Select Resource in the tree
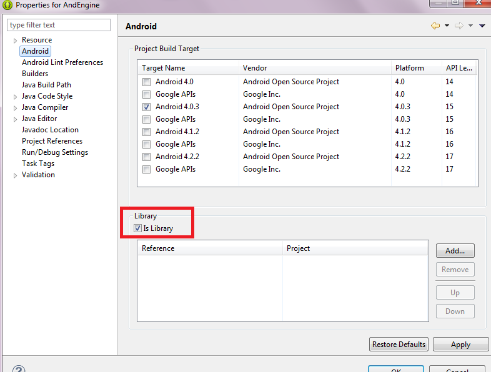 point(37,40)
